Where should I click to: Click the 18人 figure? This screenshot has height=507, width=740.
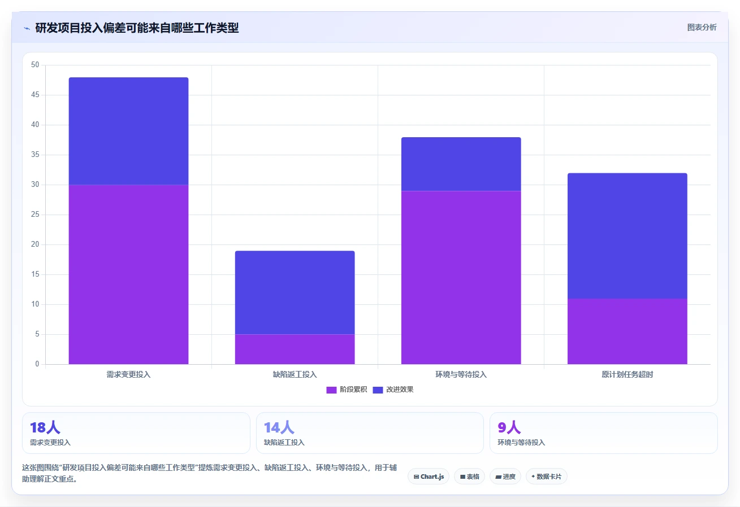[x=45, y=427]
